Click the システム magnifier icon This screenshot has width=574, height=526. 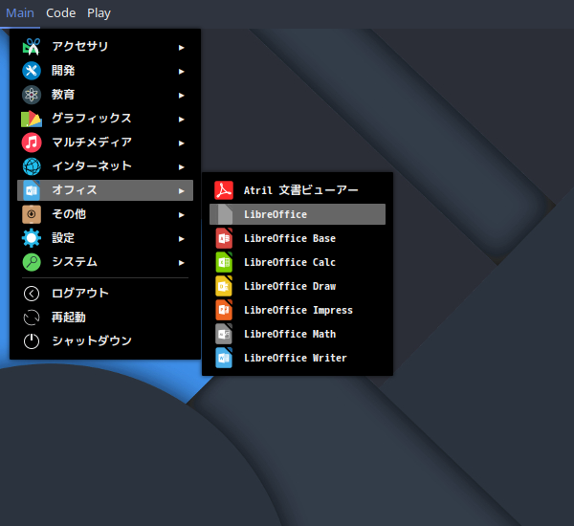click(32, 262)
